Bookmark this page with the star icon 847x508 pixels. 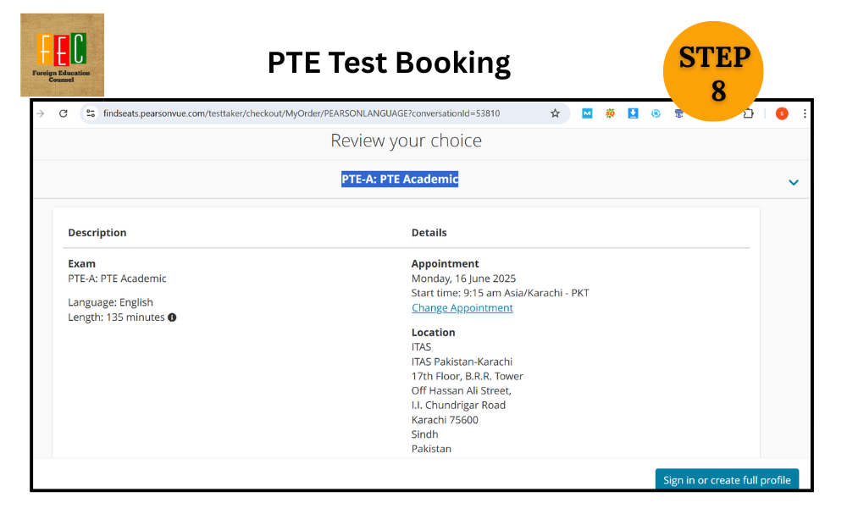click(x=555, y=113)
